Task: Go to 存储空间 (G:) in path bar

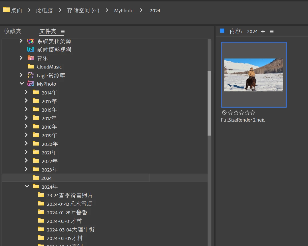Action: [83, 10]
